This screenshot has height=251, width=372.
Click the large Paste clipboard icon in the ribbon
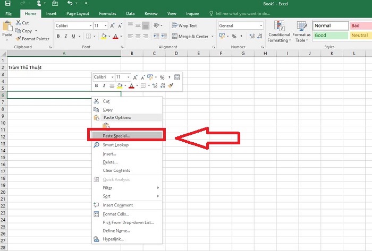(7, 27)
